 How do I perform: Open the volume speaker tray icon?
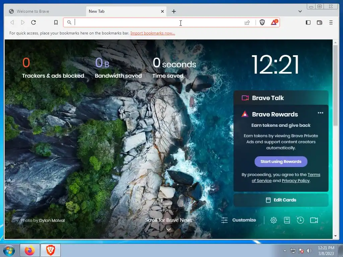click(309, 251)
